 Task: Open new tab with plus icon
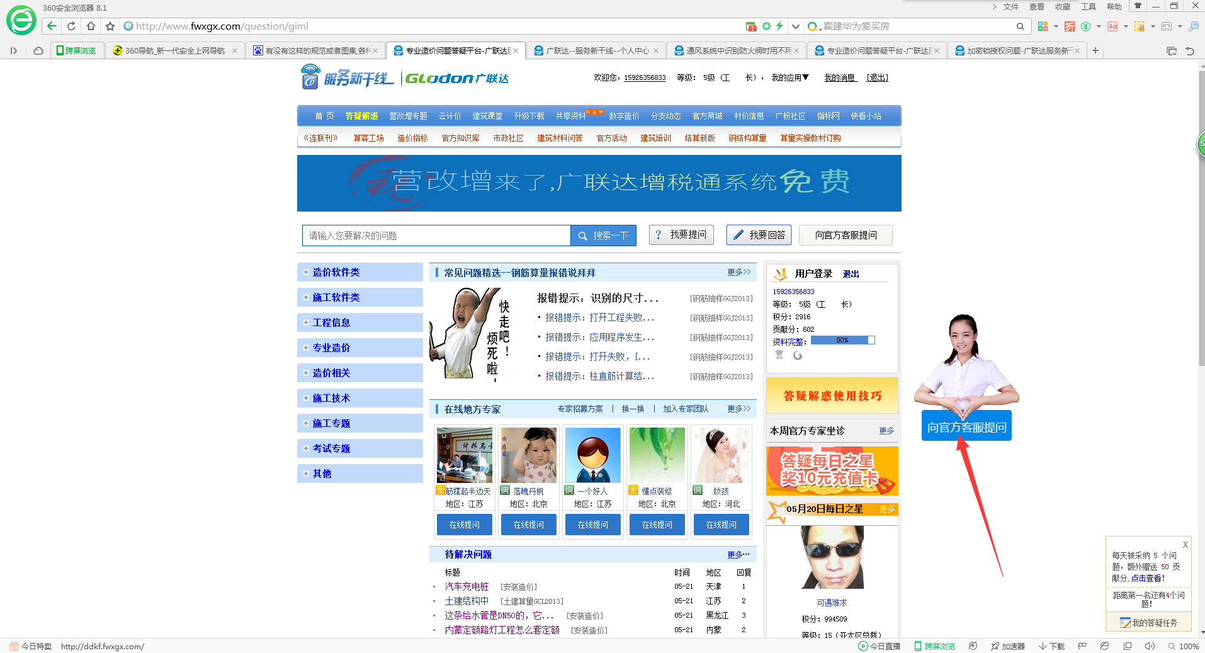click(x=1095, y=50)
